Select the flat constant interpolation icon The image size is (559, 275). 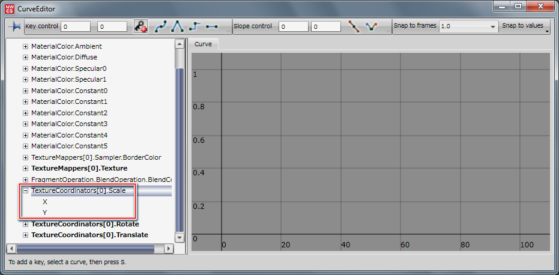[x=211, y=27]
